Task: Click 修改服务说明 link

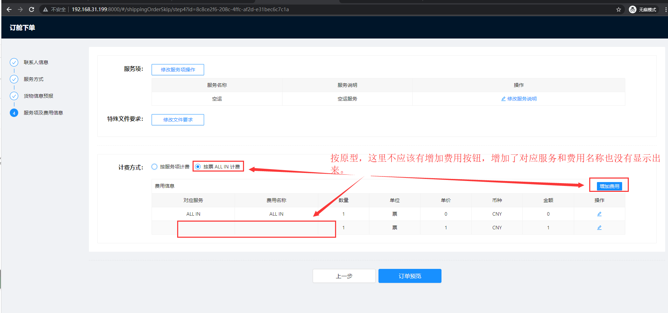Action: point(519,99)
